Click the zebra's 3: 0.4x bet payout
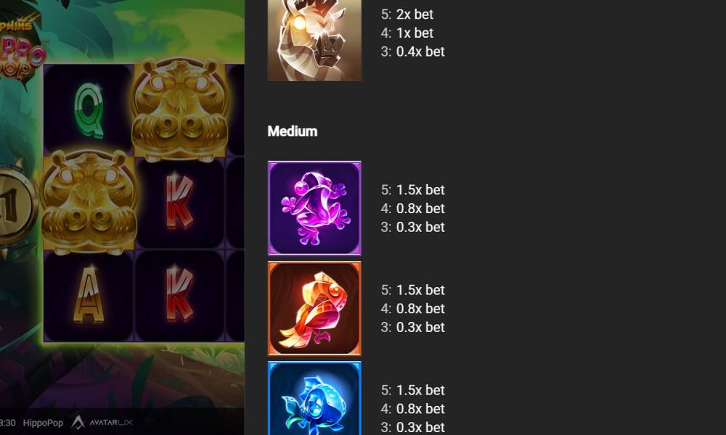 (412, 51)
